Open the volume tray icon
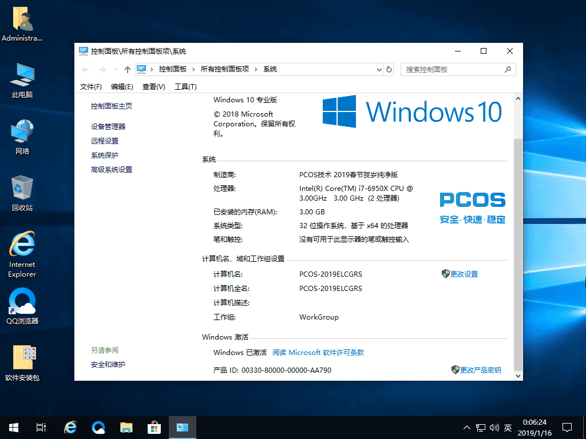The height and width of the screenshot is (439, 586). 494,428
